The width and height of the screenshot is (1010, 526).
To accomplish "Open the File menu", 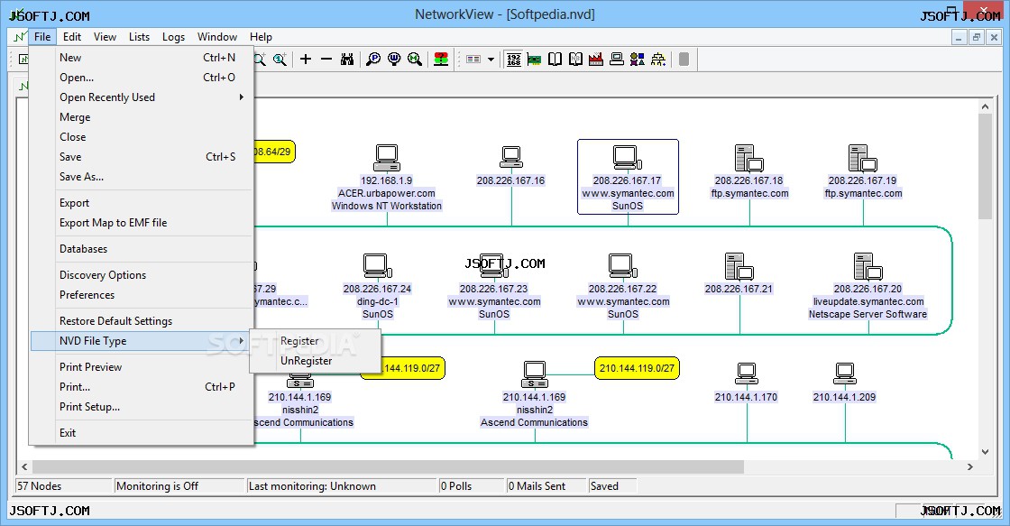I will pyautogui.click(x=42, y=37).
